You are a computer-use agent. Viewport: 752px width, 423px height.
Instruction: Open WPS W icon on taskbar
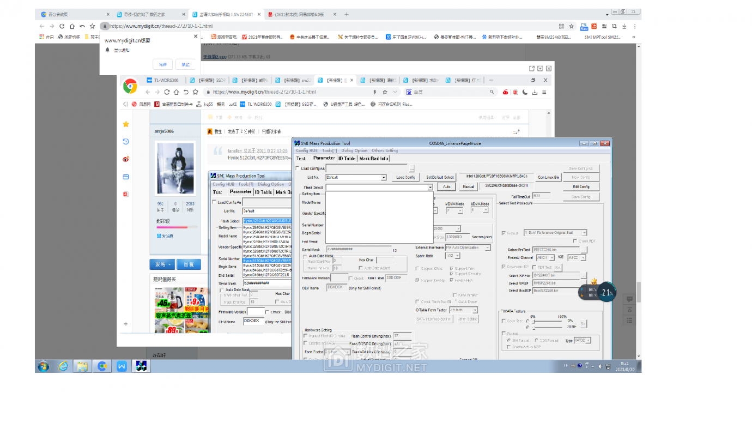(x=122, y=366)
